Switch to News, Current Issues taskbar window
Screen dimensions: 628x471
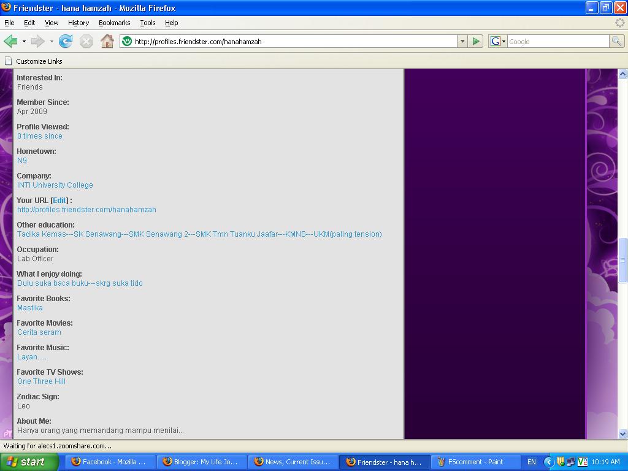tap(292, 462)
